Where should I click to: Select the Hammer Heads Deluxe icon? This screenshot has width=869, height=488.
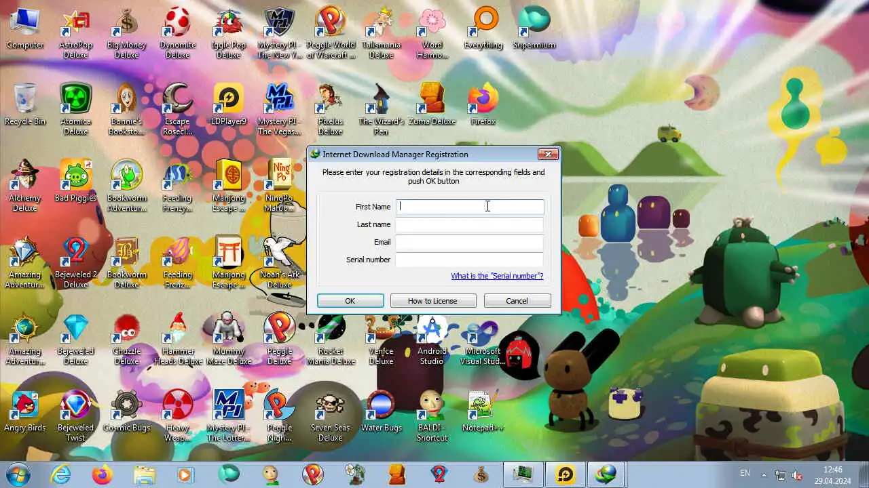click(177, 339)
